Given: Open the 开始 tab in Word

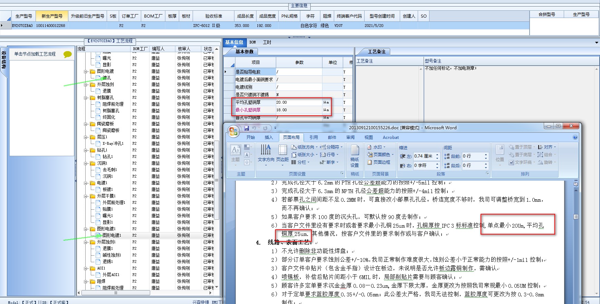Looking at the screenshot, I should click(x=251, y=137).
